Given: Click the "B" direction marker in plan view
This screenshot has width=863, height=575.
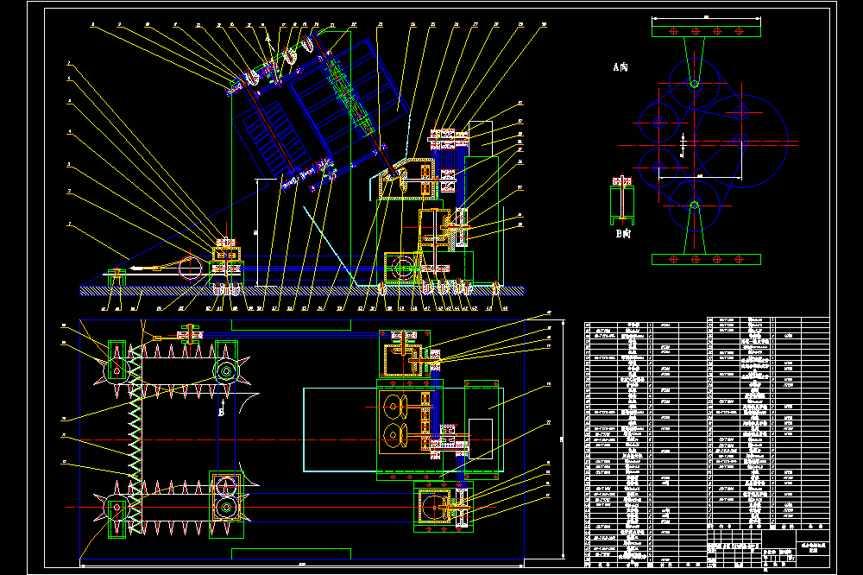Looking at the screenshot, I should point(221,412).
